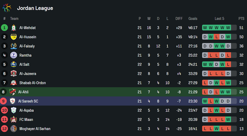Sort by Goals column header
Screen dimensions: 247x136
click(x=193, y=19)
